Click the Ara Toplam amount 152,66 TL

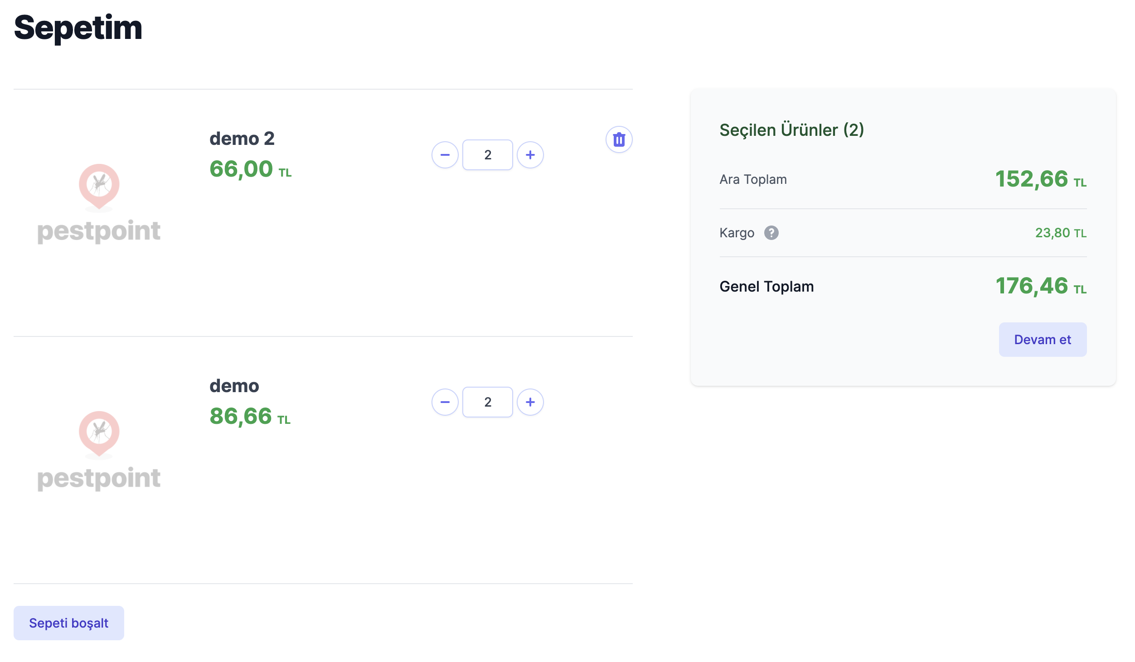1040,179
